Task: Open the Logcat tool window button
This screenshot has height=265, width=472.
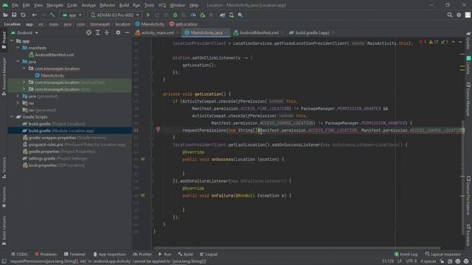Action: [x=209, y=254]
